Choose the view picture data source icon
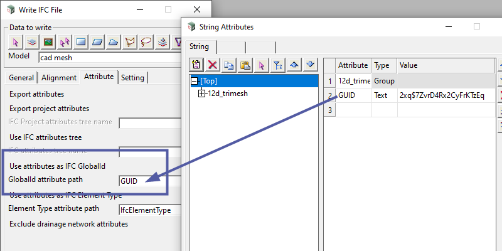 pyautogui.click(x=48, y=41)
